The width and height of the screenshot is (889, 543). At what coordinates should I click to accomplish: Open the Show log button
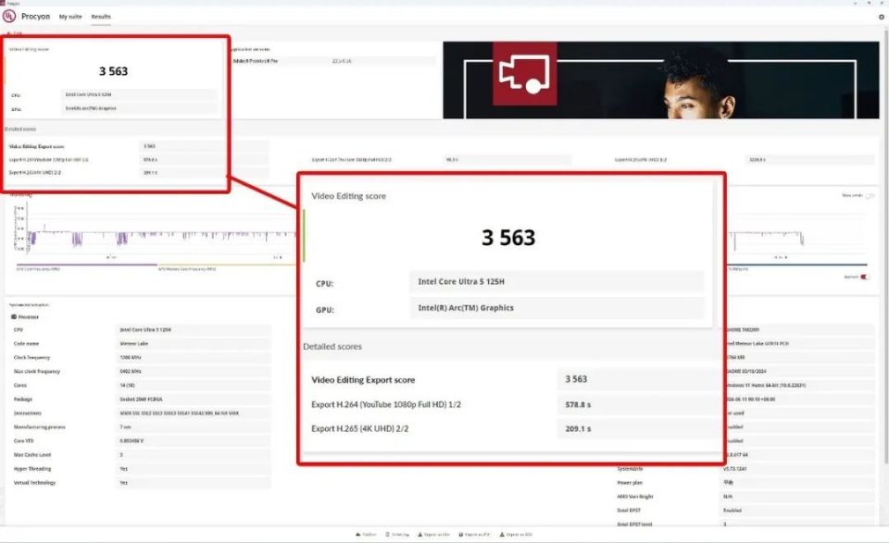(397, 535)
